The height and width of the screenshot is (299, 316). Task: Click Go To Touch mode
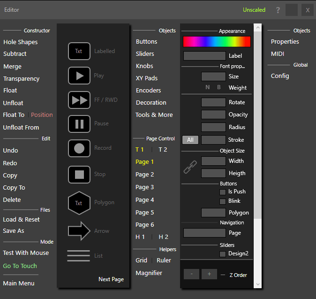point(20,266)
